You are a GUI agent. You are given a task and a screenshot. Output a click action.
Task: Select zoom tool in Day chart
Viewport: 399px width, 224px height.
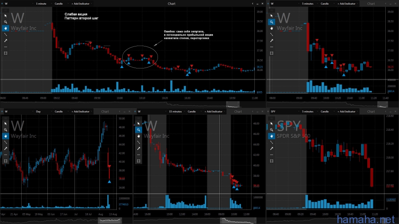(x=5, y=130)
